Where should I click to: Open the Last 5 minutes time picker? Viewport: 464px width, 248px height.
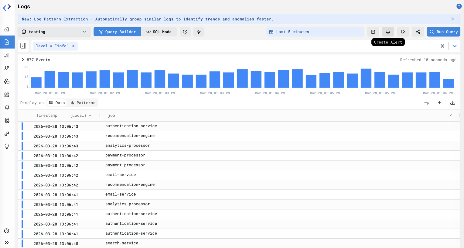click(x=315, y=32)
